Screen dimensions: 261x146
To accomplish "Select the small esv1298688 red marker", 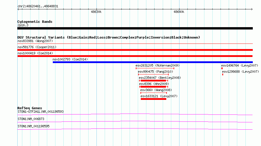I will pyautogui.click(x=223, y=74).
